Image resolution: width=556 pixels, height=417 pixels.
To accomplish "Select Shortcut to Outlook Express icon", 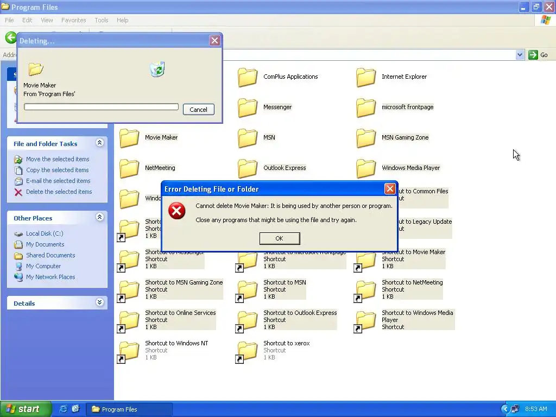I will click(x=247, y=321).
